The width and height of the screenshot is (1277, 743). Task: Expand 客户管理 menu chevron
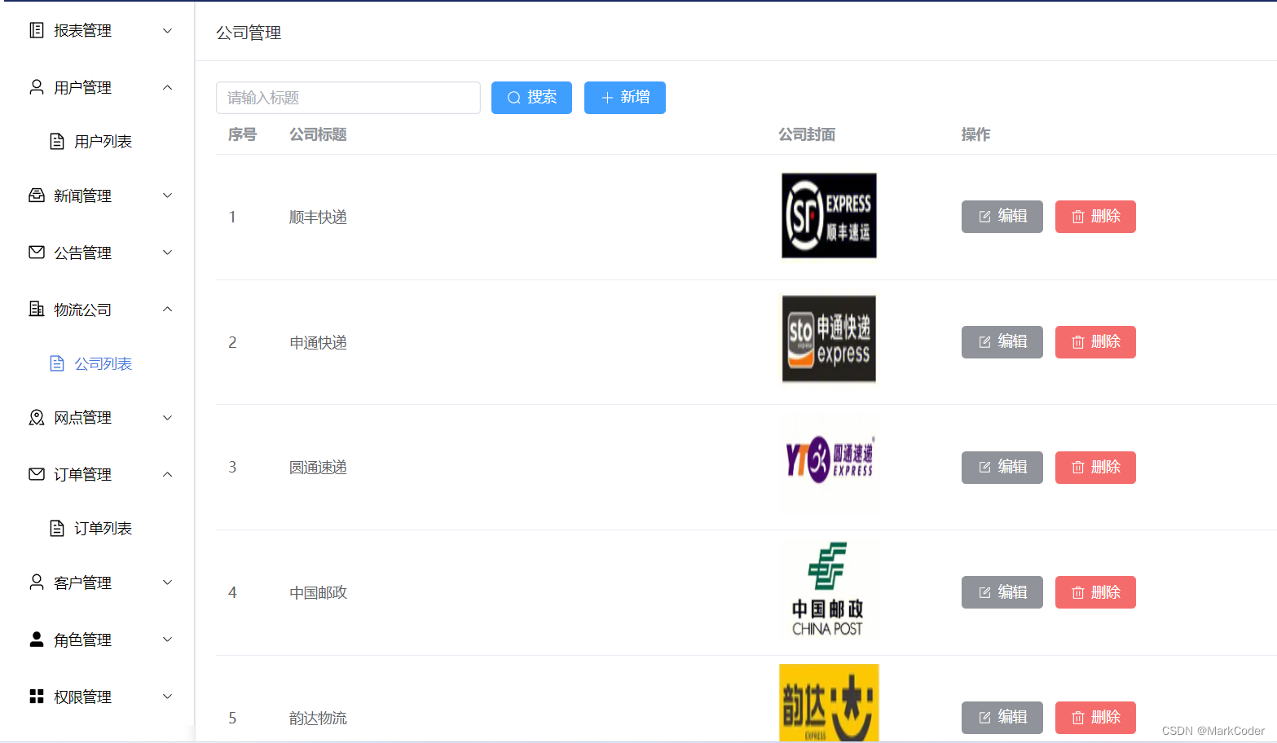[x=168, y=583]
